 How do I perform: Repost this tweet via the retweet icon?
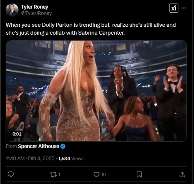(53, 174)
